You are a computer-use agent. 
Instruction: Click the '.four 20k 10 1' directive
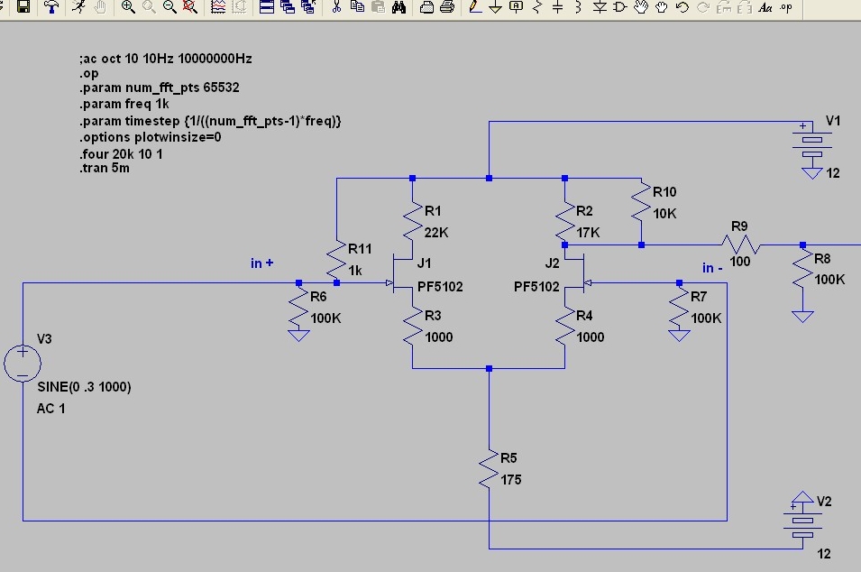tap(121, 154)
